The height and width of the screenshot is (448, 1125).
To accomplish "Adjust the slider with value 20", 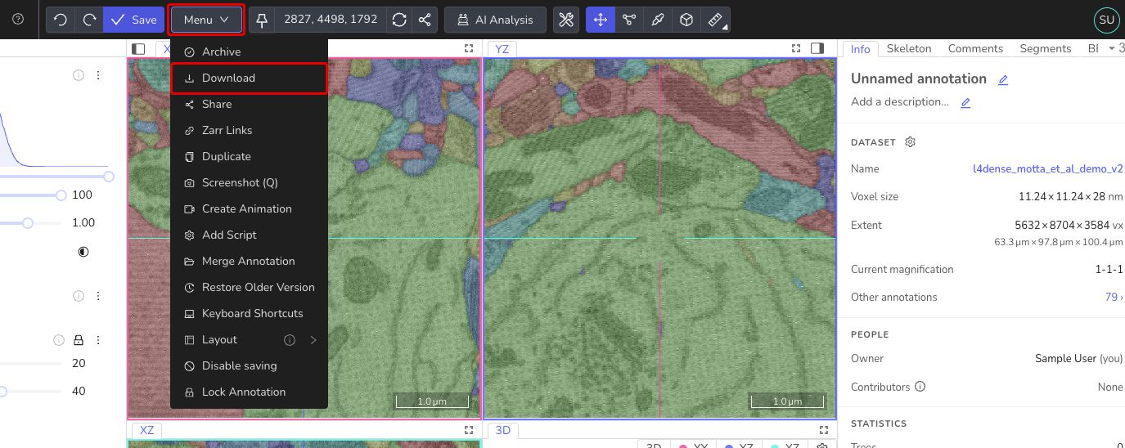I will 30,363.
